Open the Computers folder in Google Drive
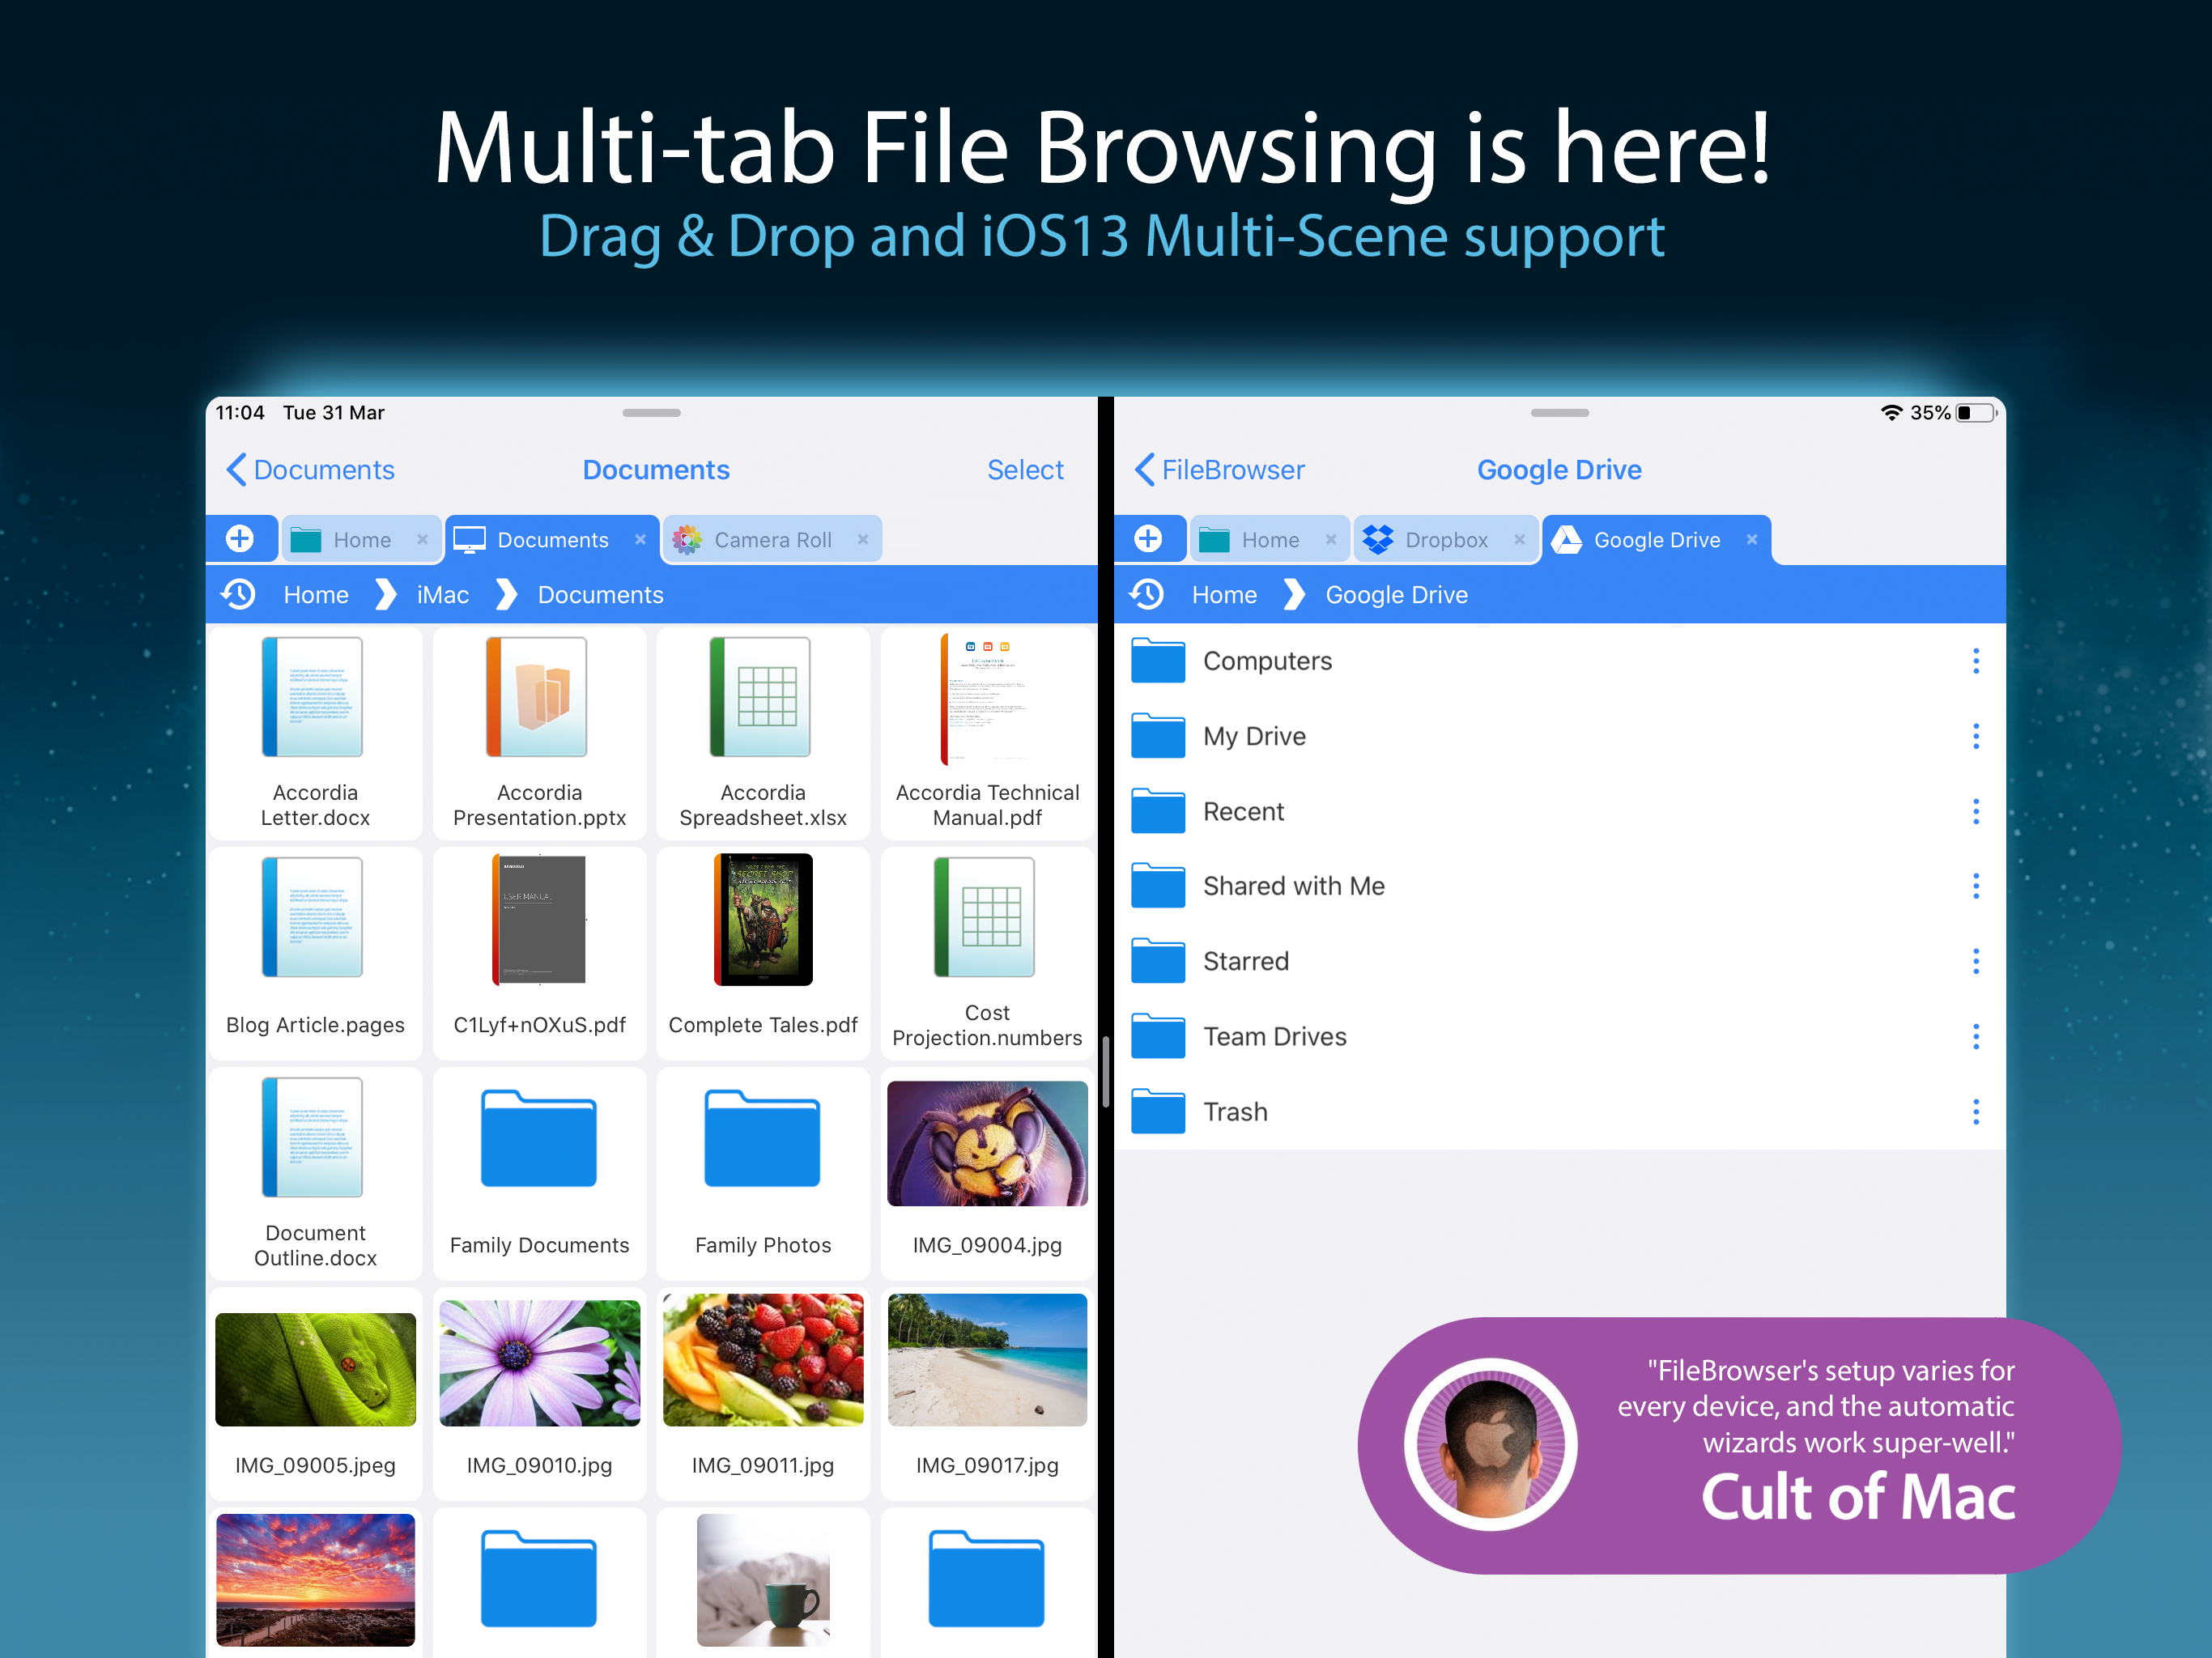This screenshot has width=2212, height=1658. (x=1266, y=661)
